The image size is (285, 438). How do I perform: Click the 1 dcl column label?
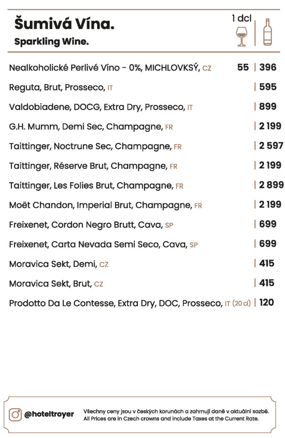tap(242, 18)
